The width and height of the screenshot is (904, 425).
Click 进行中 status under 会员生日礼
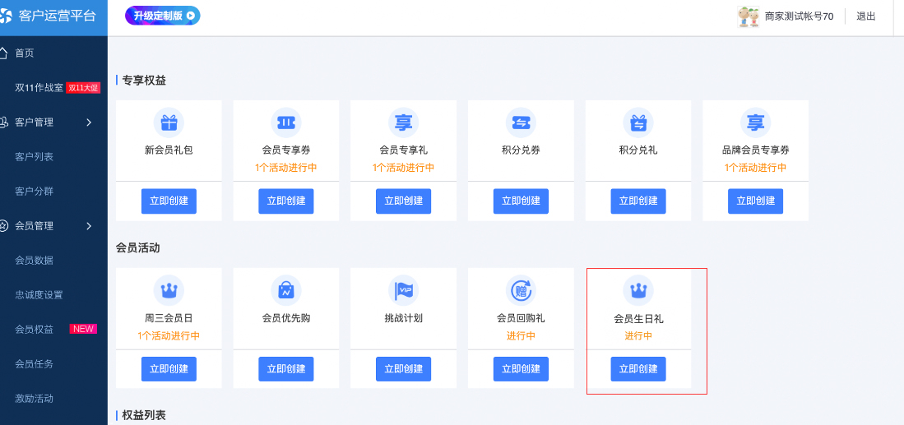[638, 335]
